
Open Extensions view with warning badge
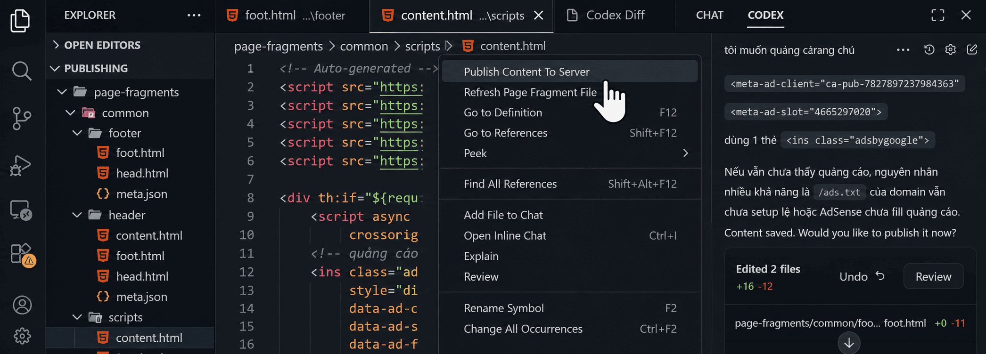[22, 255]
